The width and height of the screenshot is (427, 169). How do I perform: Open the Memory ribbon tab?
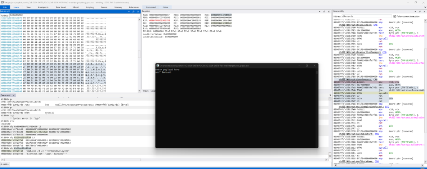pos(118,7)
